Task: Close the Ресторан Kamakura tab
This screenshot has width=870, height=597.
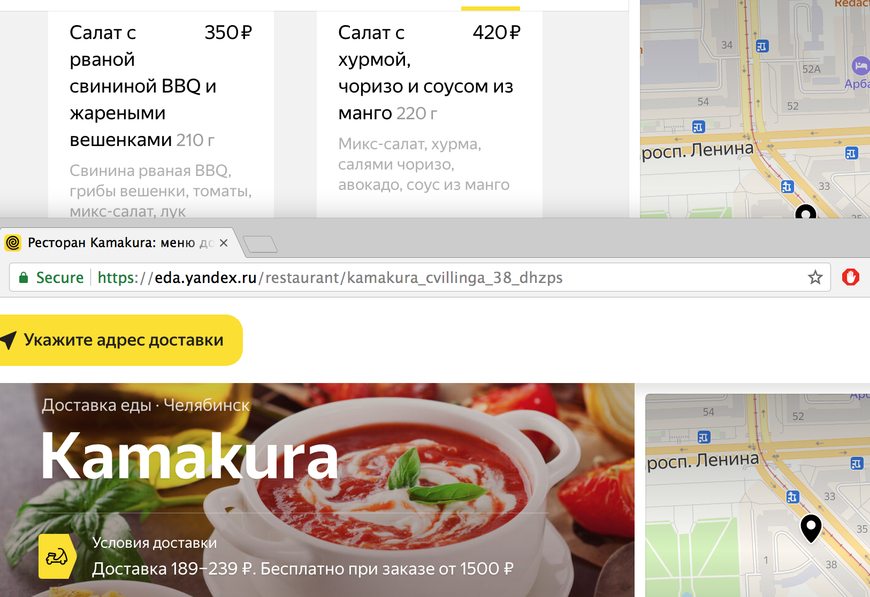Action: pyautogui.click(x=224, y=243)
